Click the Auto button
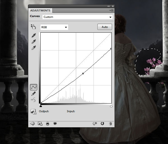 (x=105, y=27)
